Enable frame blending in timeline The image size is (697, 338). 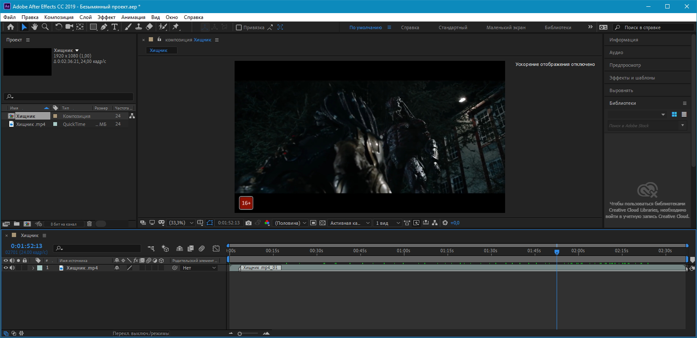coord(191,248)
